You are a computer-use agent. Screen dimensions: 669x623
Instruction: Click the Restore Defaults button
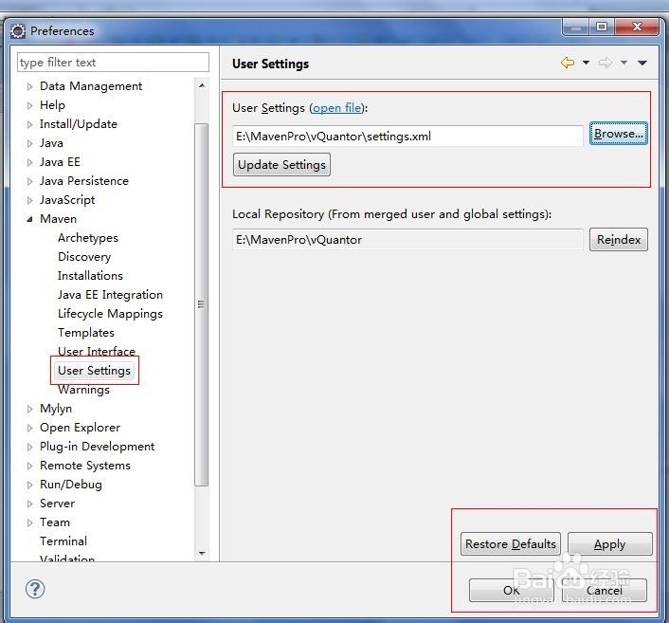click(511, 544)
